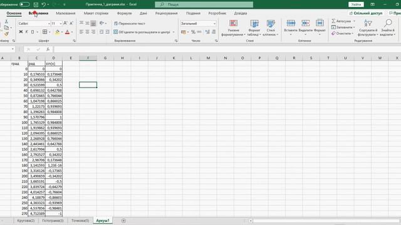Screen dimensions: 401x225
Task: Open the fill color dropdown arrow
Action: coord(62,32)
